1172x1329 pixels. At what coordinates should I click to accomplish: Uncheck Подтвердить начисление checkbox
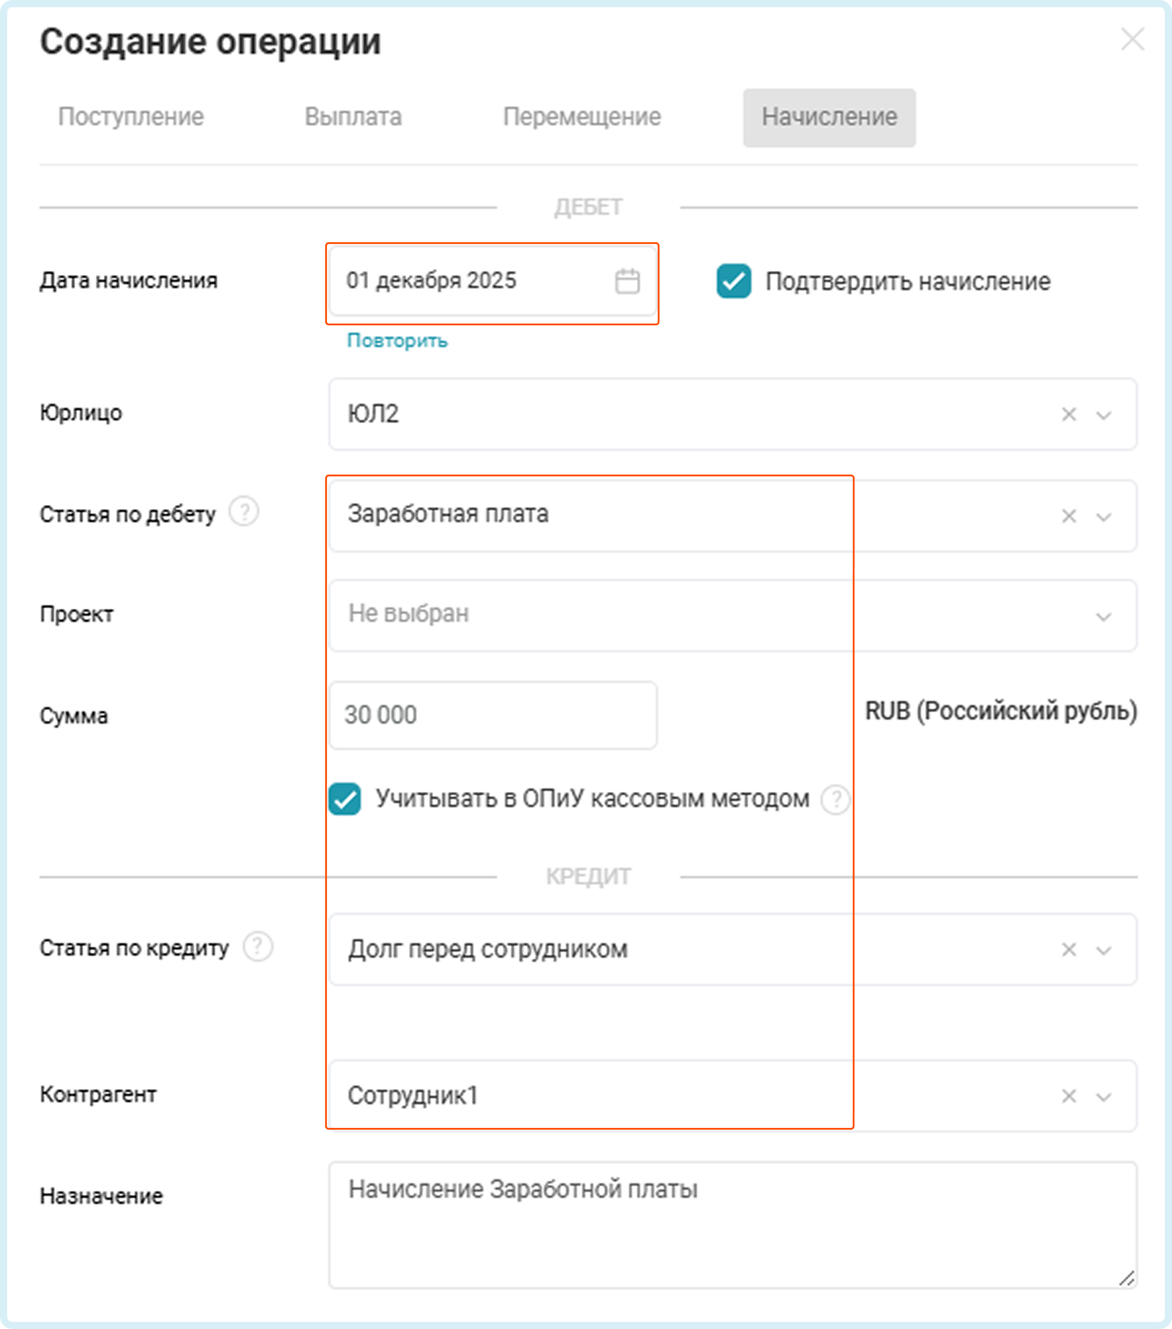734,282
